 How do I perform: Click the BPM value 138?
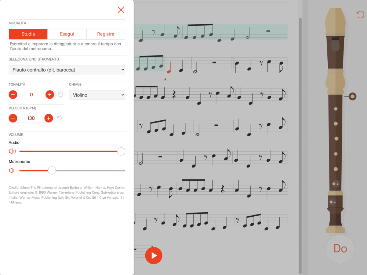[x=31, y=118]
